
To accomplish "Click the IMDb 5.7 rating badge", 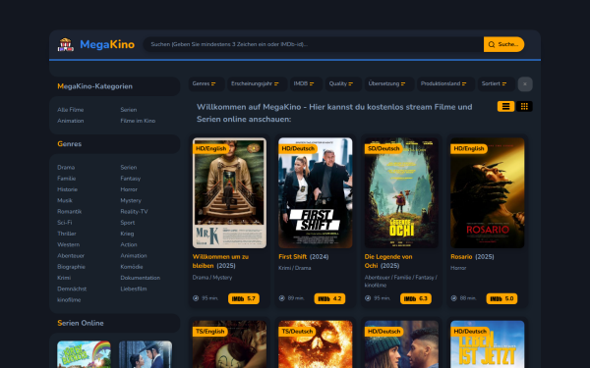I will (x=244, y=298).
